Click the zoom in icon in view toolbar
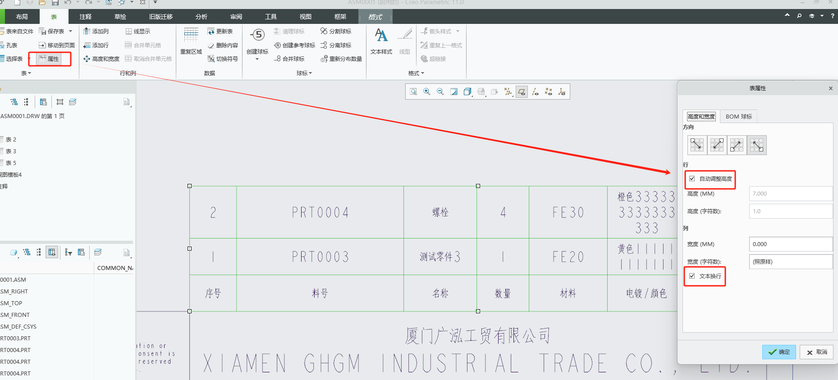 click(427, 92)
